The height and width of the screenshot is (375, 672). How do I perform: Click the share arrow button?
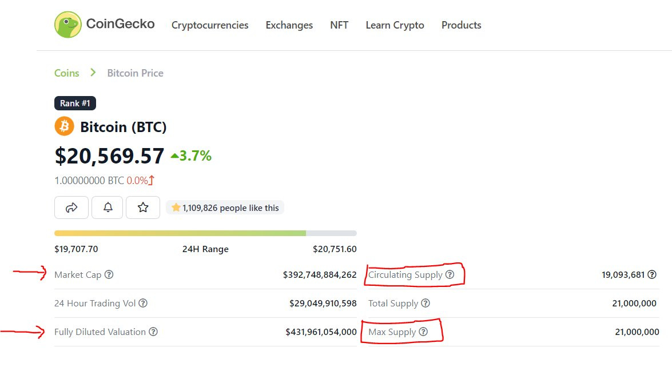71,208
